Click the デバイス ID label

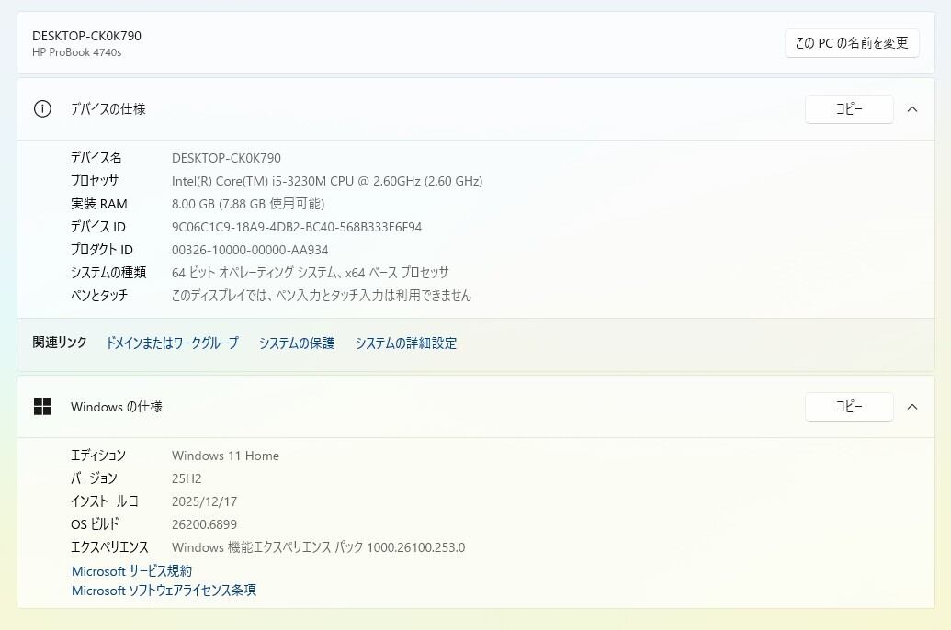coord(98,227)
